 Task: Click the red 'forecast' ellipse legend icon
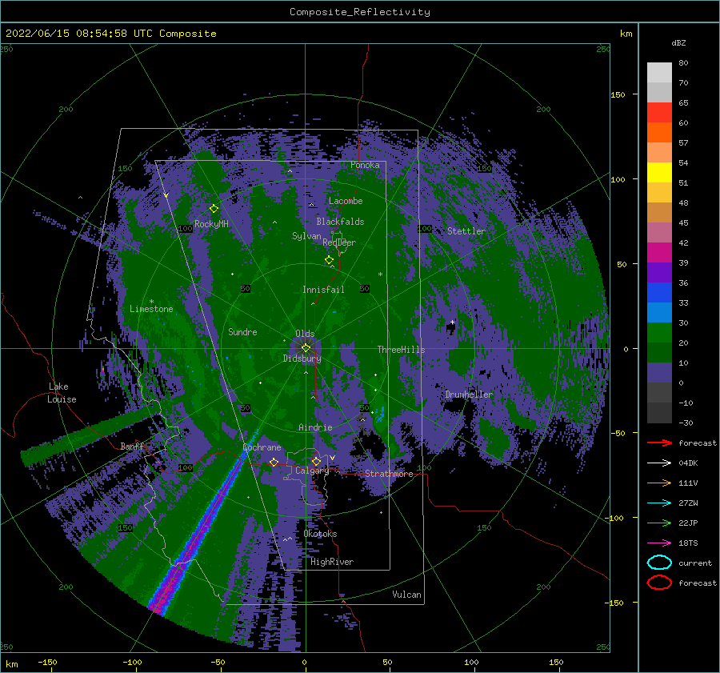click(659, 583)
